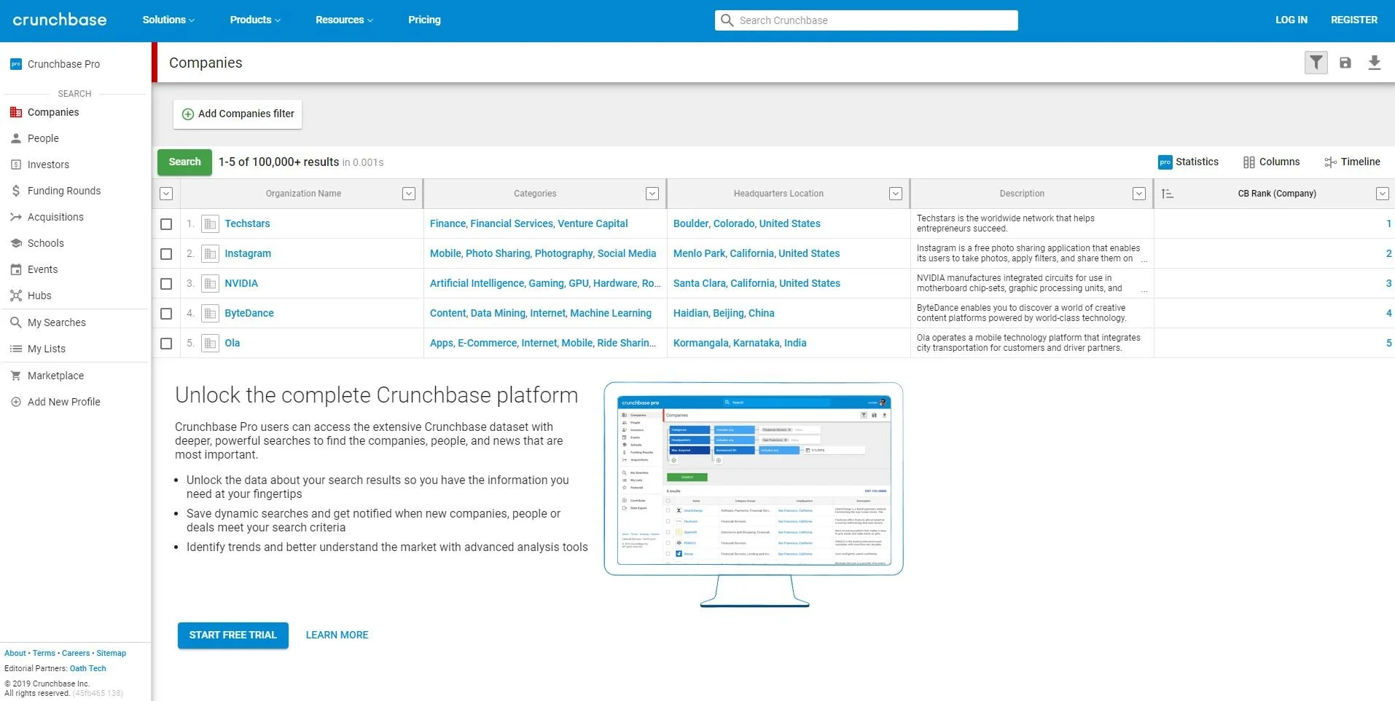Tick the ByteDance row checkbox

(x=166, y=314)
